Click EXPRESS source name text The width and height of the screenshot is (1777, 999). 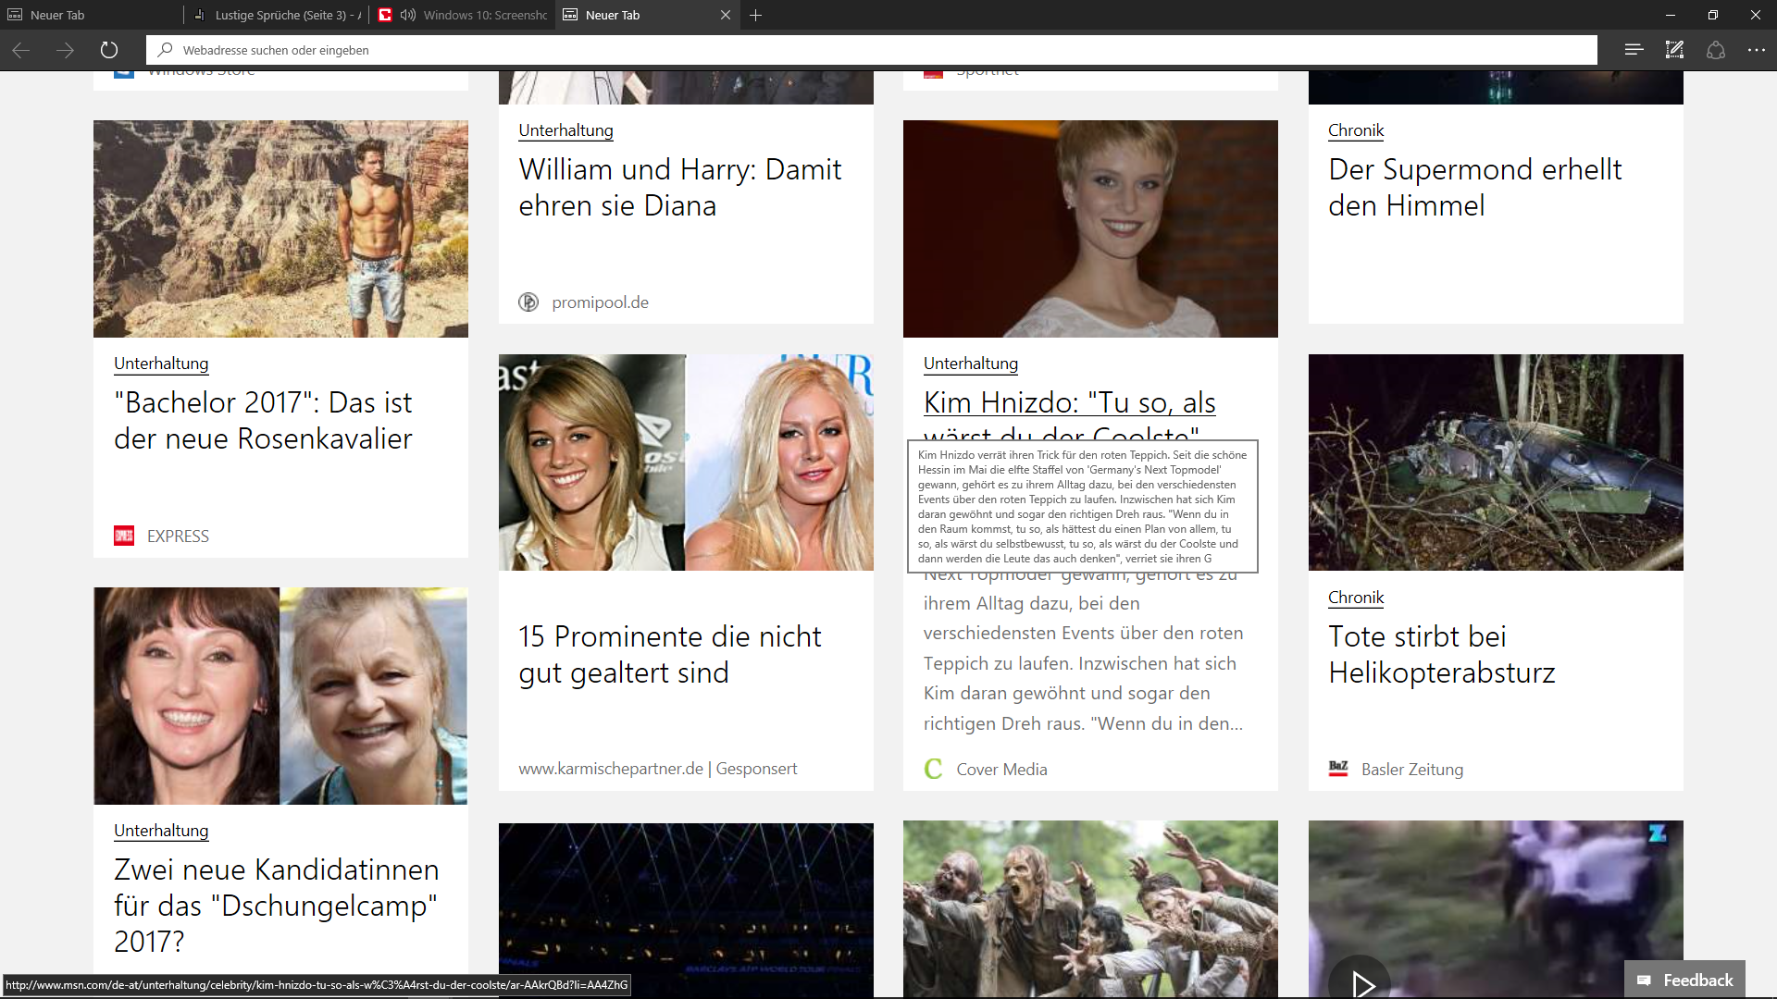click(x=178, y=536)
